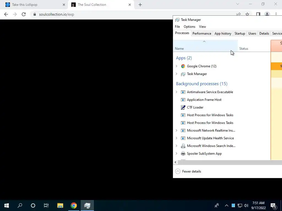Click Background processes (15) heading

point(202,84)
